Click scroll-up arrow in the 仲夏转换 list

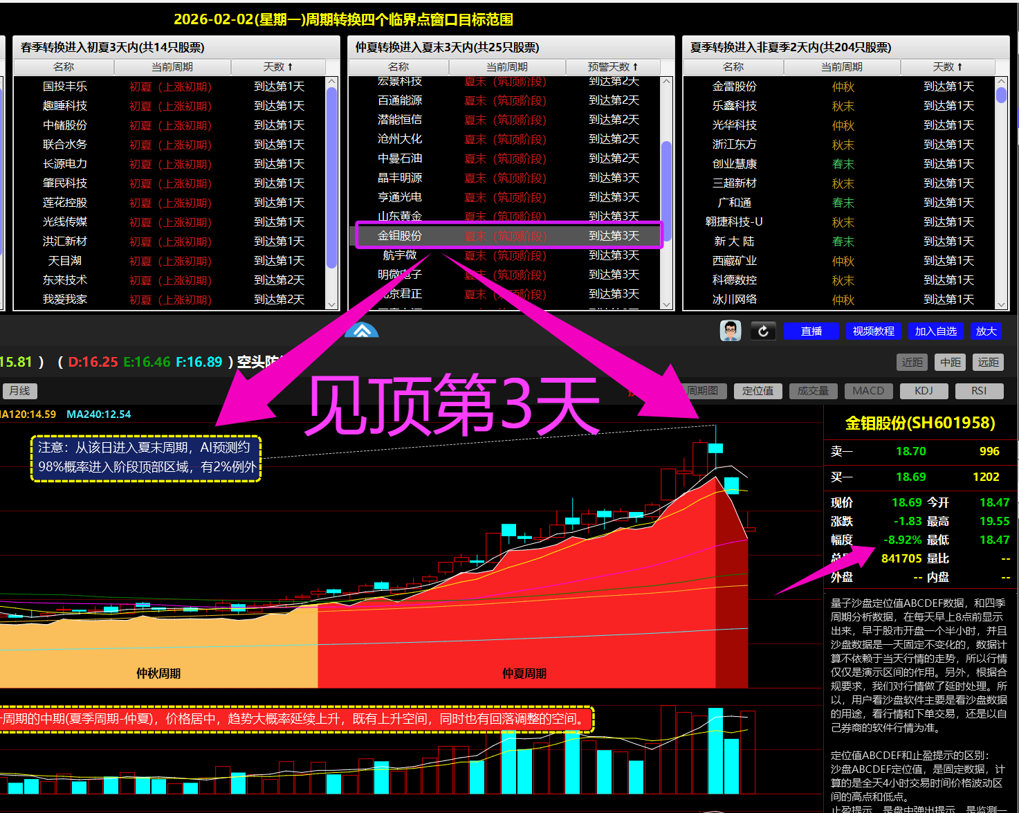(667, 82)
